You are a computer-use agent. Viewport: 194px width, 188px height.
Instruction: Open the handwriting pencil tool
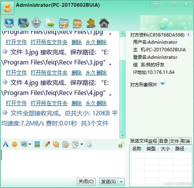tap(47, 144)
